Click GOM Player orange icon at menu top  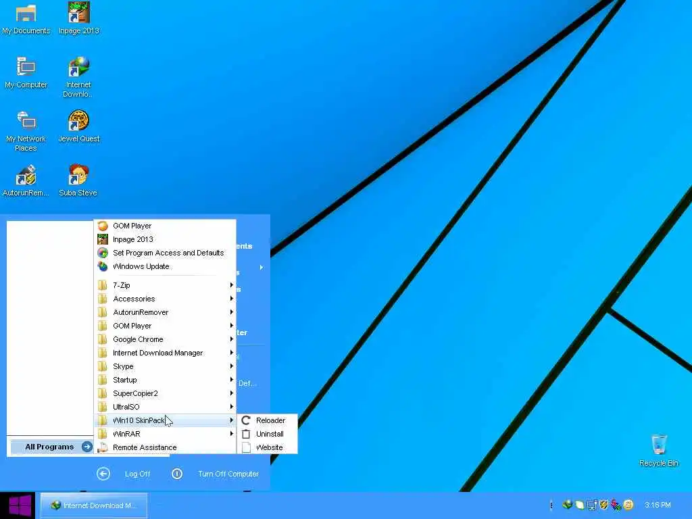(103, 226)
